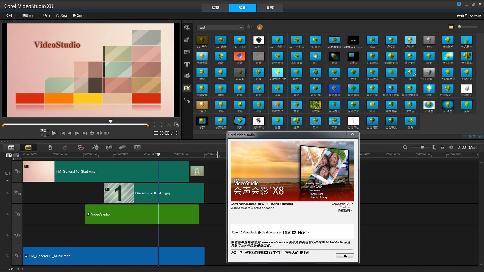This screenshot has height=272, width=484.
Task: Set the Mark-out bracket in preview
Action: click(x=162, y=125)
